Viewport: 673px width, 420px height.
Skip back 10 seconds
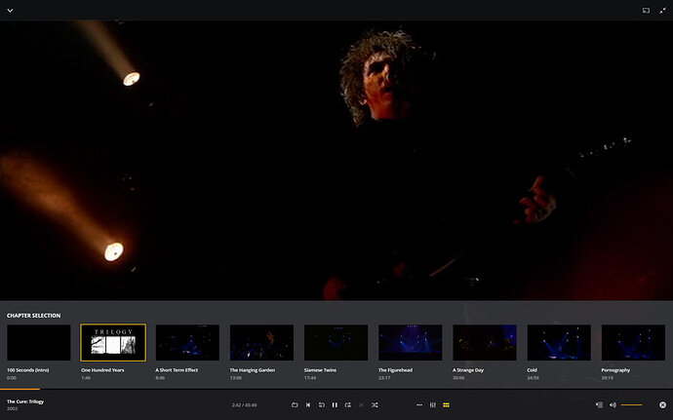[321, 404]
